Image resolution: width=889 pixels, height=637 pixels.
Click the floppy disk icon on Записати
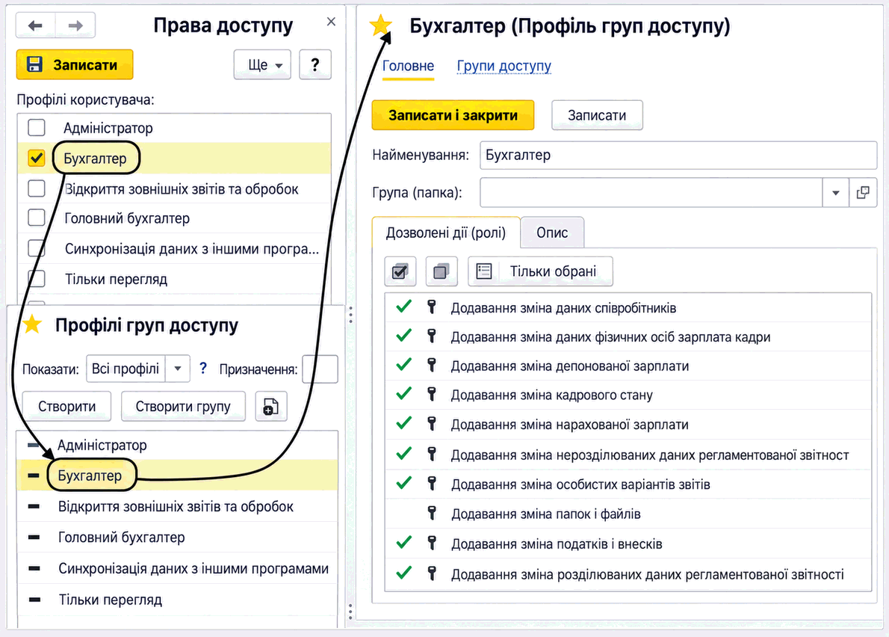[34, 64]
